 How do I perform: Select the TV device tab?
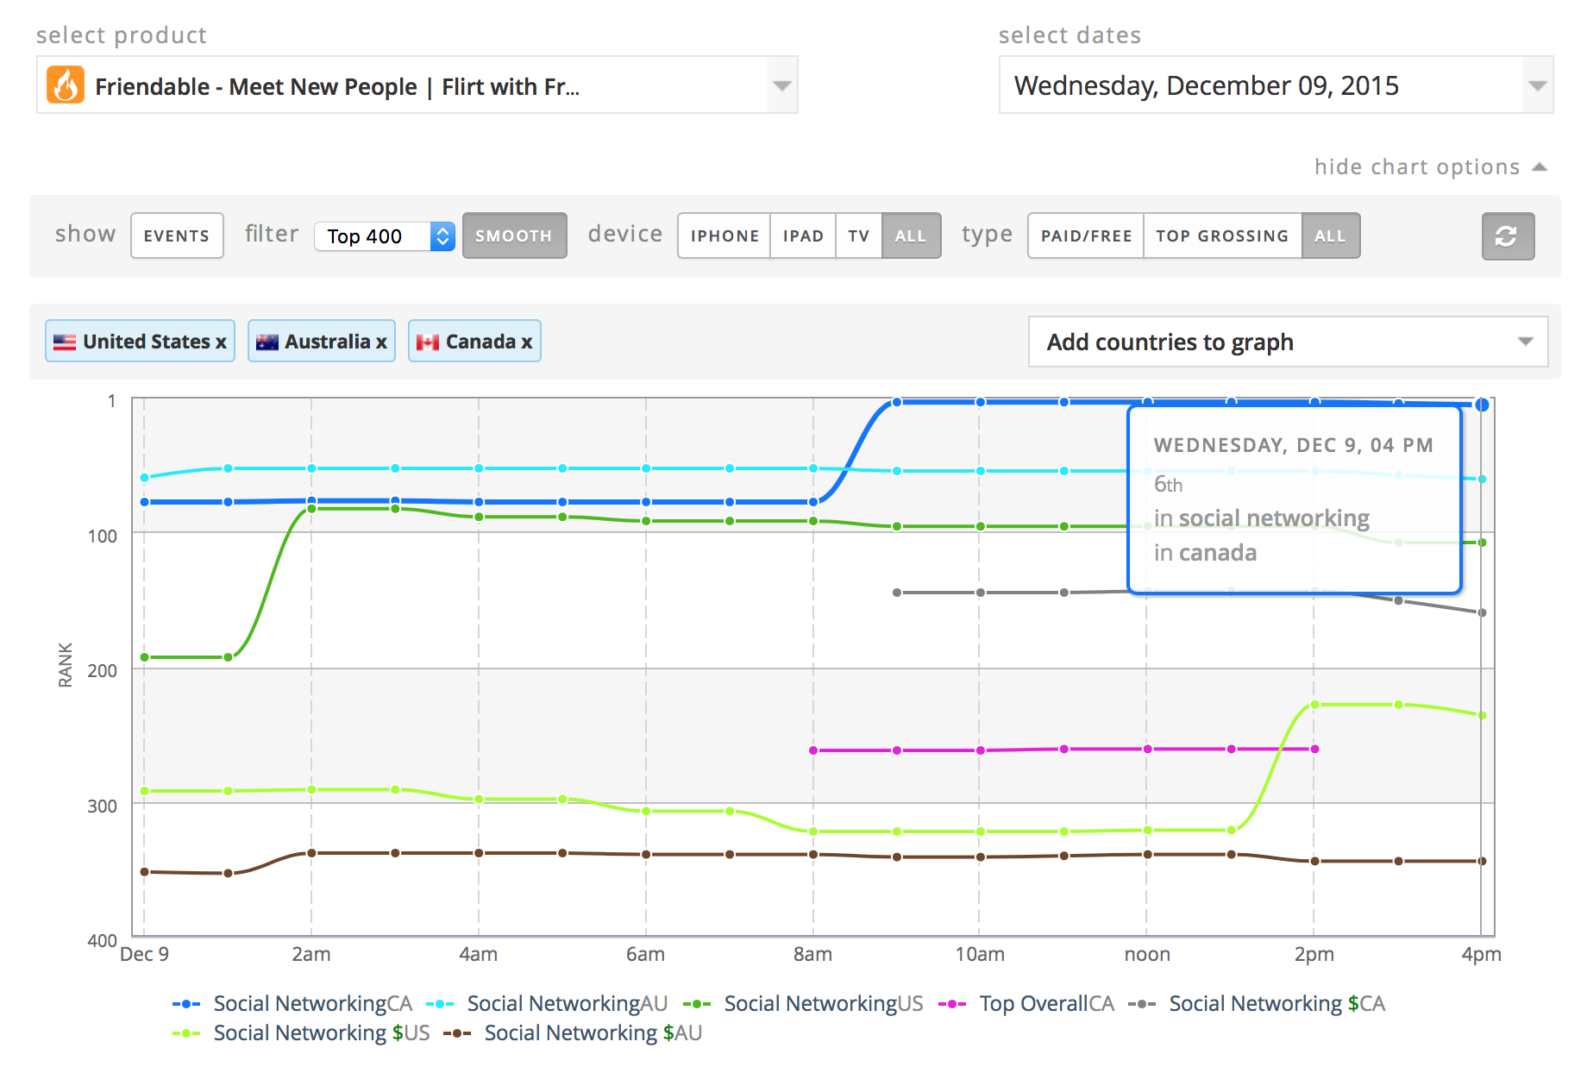(857, 235)
